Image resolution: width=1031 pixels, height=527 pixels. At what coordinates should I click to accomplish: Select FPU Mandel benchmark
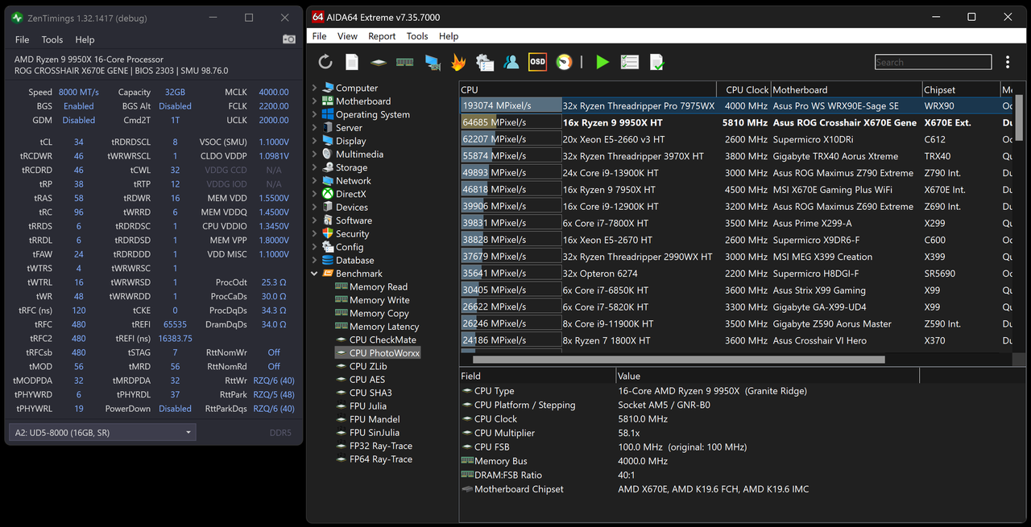(x=373, y=419)
